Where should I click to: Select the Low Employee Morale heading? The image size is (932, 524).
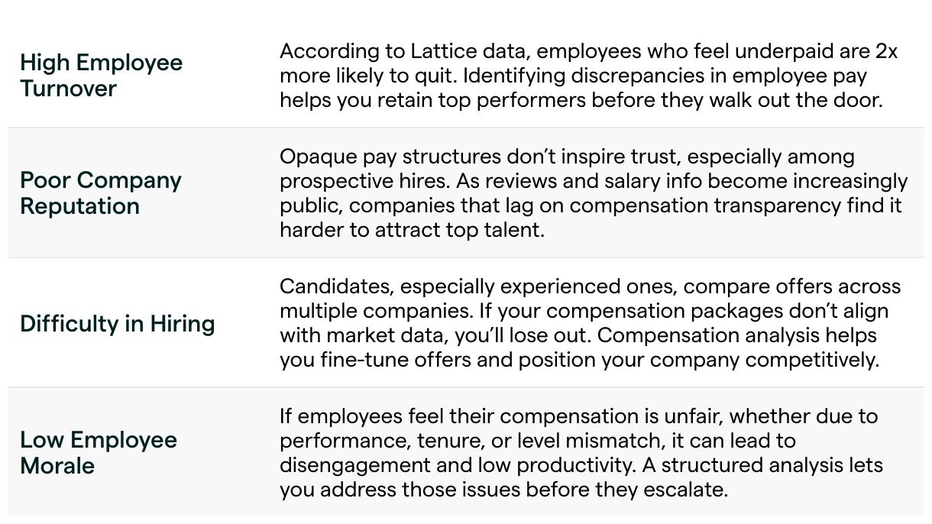coord(99,452)
